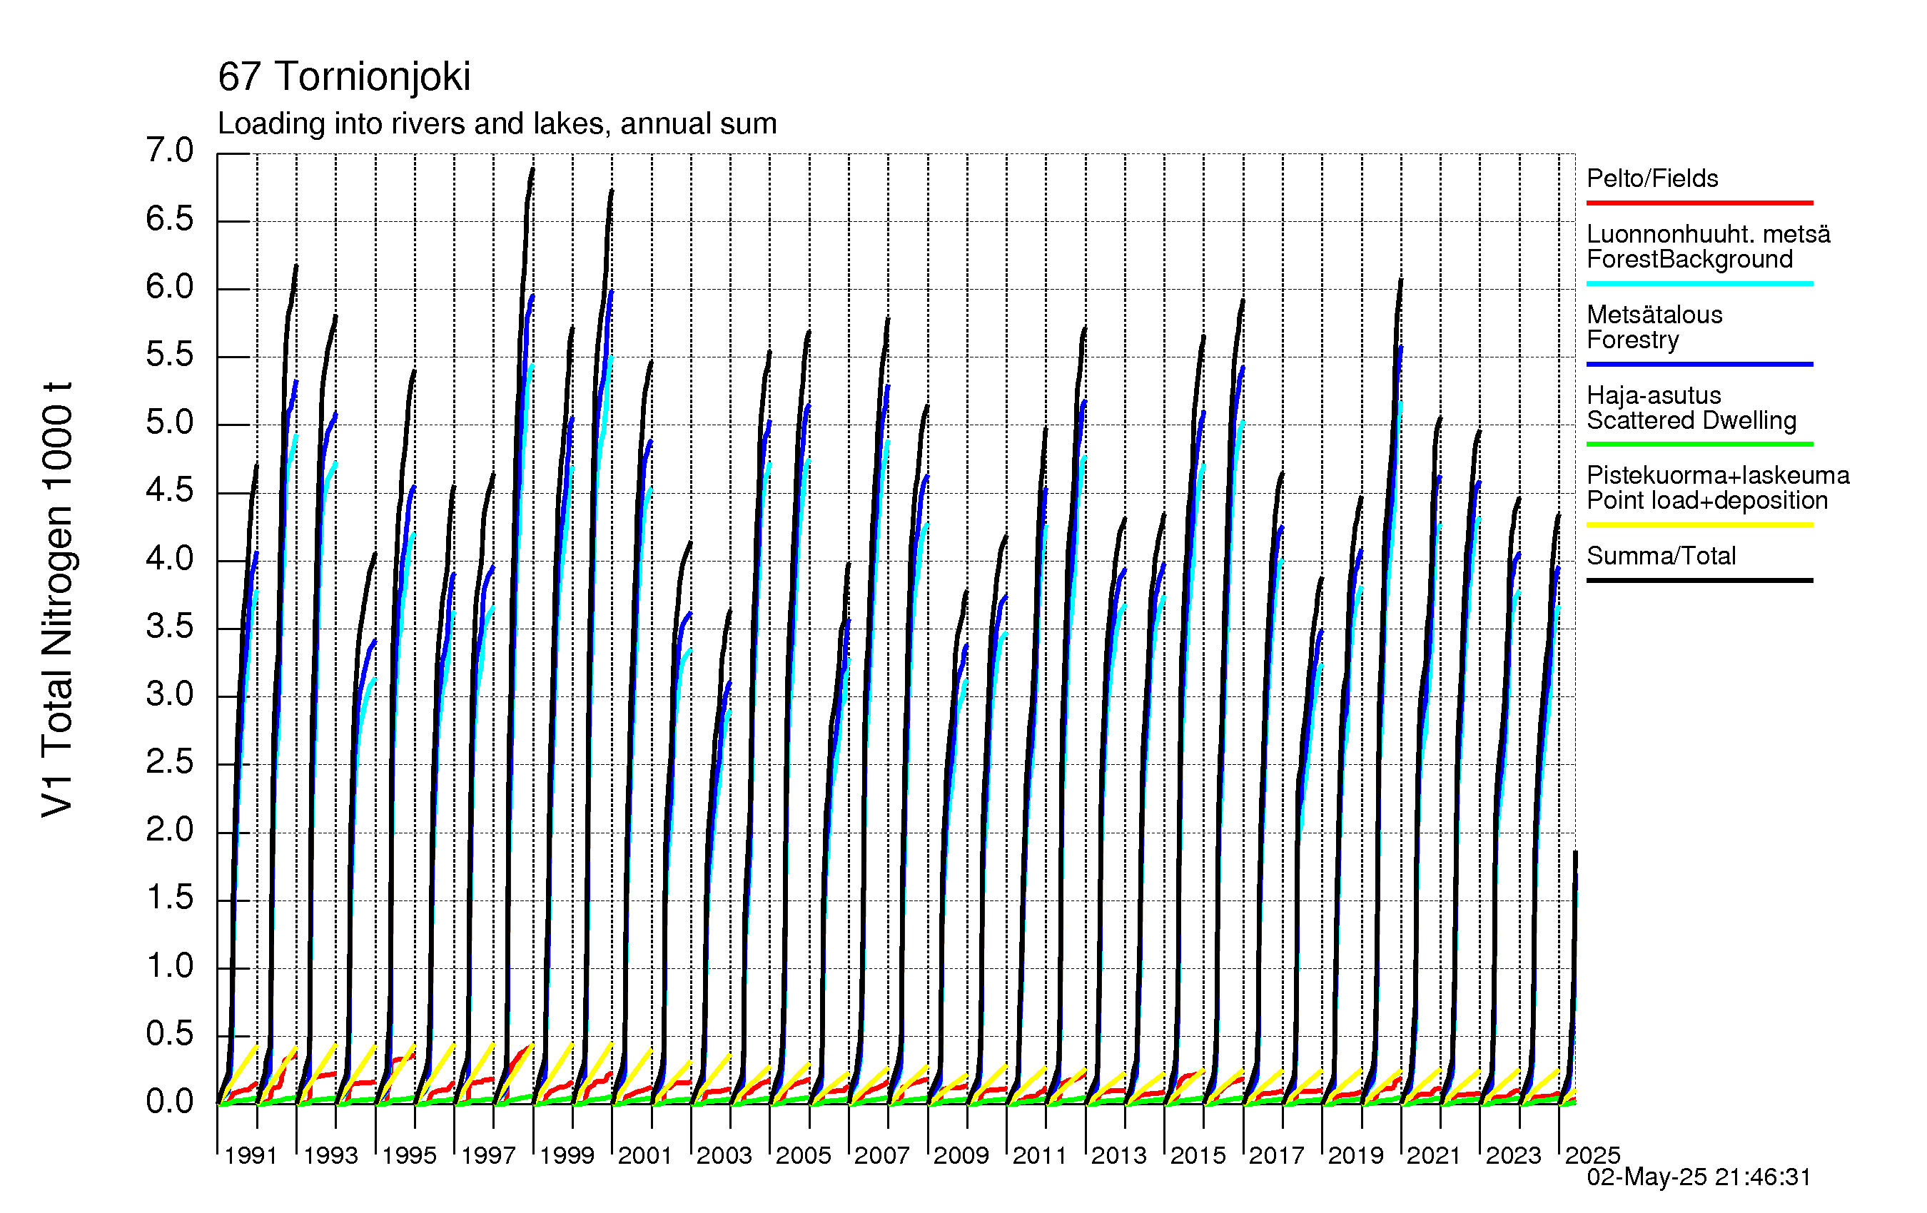1927x1213 pixels.
Task: Select the 'Haja-asutus' legend label
Action: [1654, 395]
